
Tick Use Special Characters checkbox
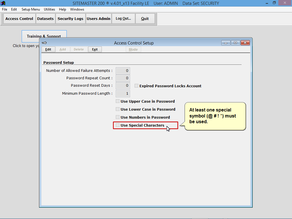click(117, 125)
